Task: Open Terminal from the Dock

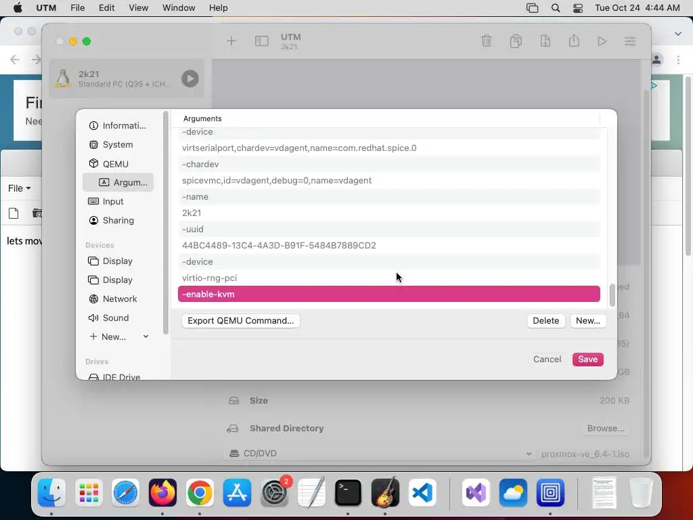Action: coord(349,493)
